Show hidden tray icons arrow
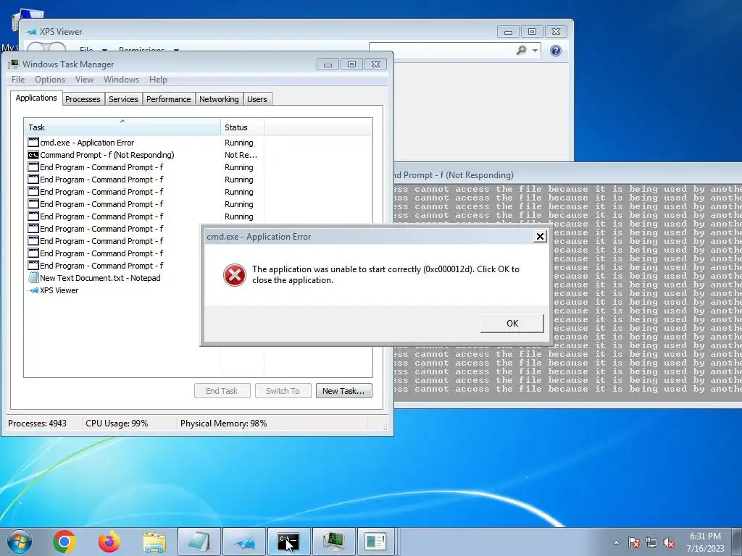The width and height of the screenshot is (742, 556). (x=616, y=542)
